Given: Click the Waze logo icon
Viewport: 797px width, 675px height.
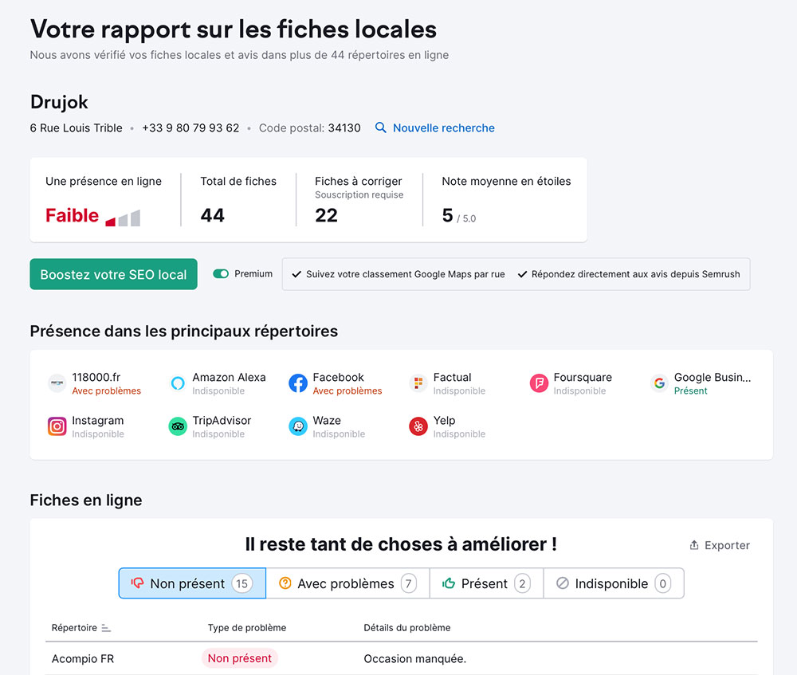Looking at the screenshot, I should [298, 426].
